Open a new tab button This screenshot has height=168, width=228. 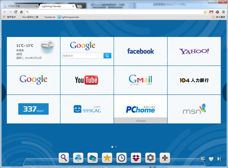tap(79, 6)
